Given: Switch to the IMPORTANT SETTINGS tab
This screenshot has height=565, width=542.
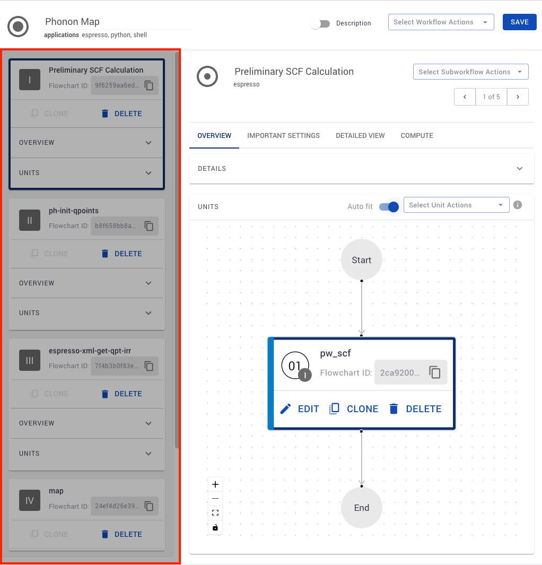Looking at the screenshot, I should 283,136.
